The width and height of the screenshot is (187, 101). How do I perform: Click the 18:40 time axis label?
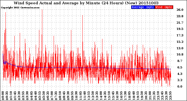(x=134, y=96)
